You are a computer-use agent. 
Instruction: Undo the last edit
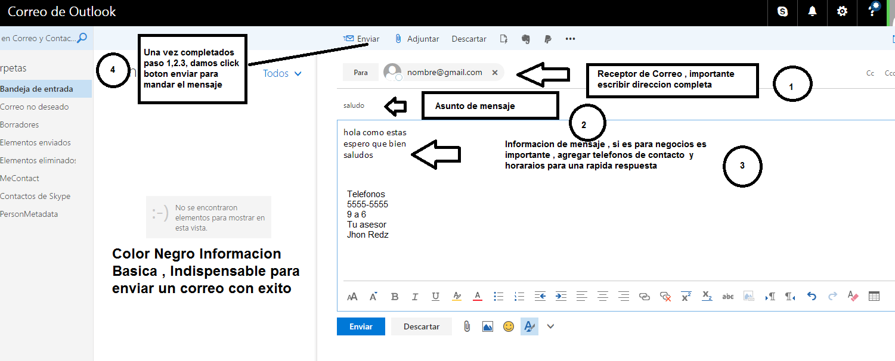pos(811,296)
